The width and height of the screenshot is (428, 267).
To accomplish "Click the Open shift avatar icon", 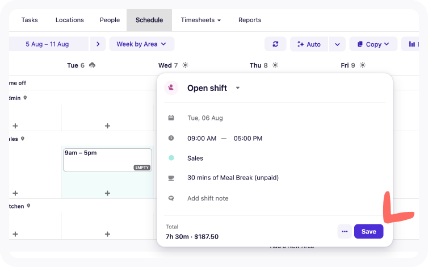I will [171, 88].
